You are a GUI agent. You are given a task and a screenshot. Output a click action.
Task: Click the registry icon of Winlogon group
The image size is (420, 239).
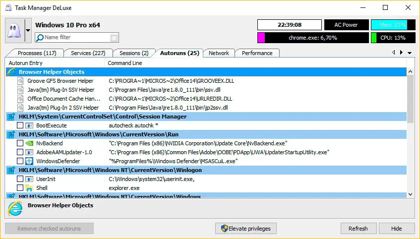tap(11, 170)
